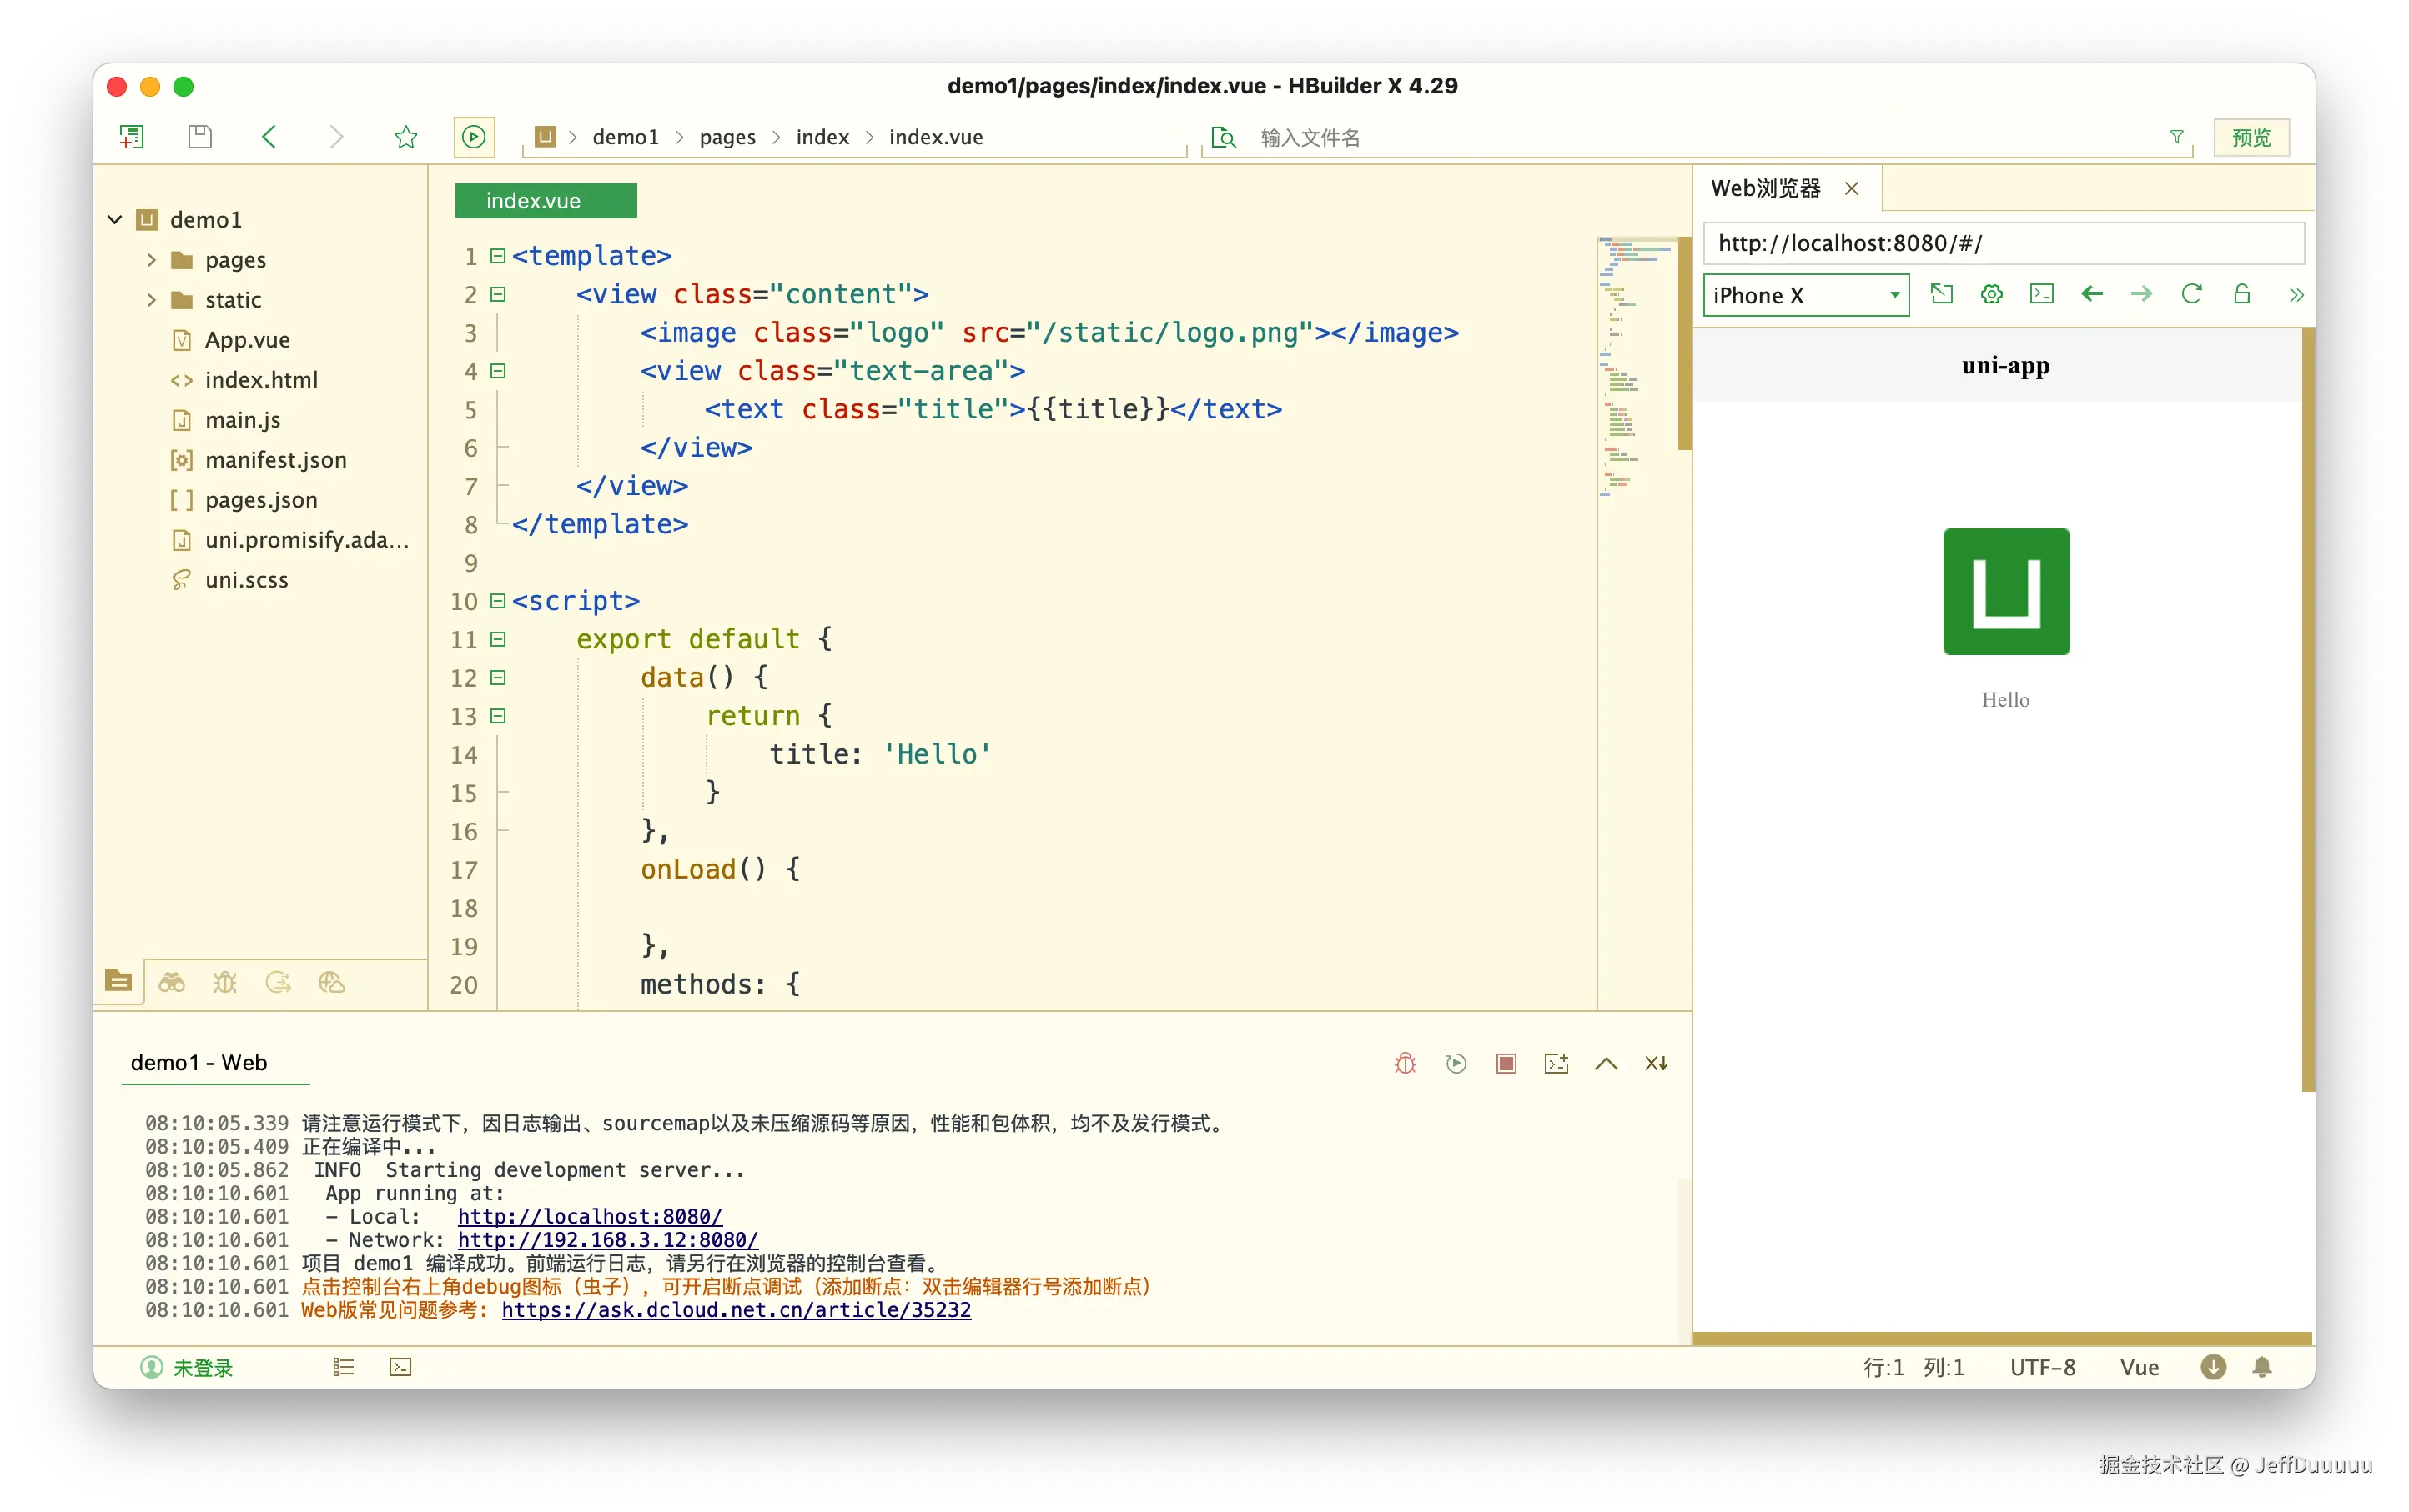
Task: Click the browser settings gear icon
Action: point(1991,293)
